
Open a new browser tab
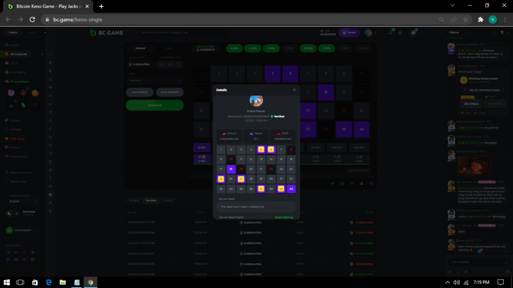101,6
